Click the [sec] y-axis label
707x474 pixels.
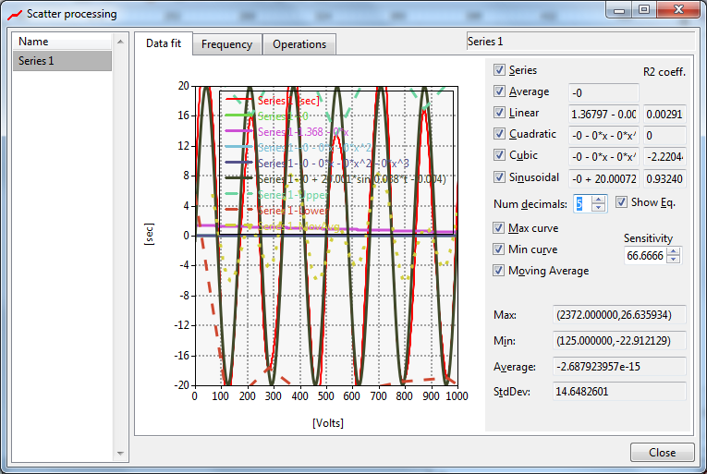(x=149, y=234)
